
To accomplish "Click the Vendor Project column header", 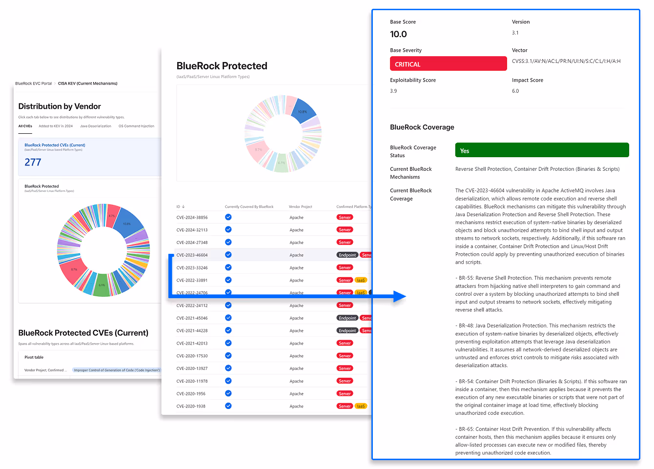I will tap(300, 206).
